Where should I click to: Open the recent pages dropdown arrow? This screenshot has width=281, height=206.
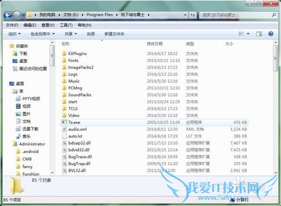[x=23, y=15]
